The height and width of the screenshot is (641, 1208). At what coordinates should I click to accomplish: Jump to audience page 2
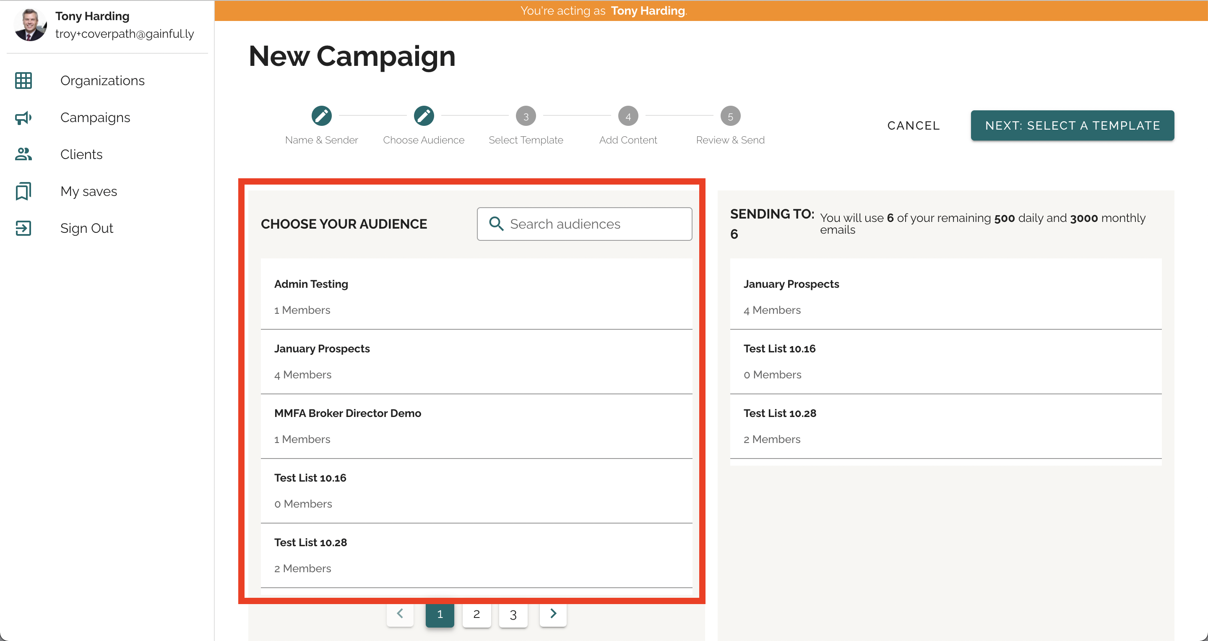point(476,614)
